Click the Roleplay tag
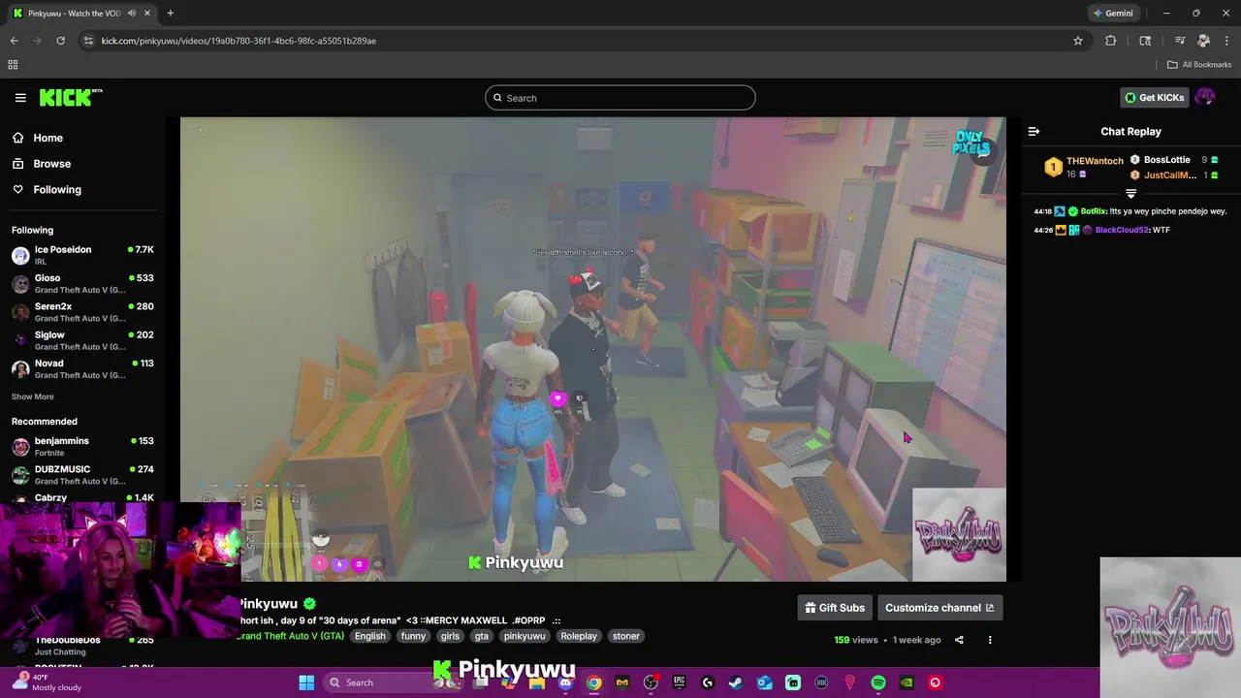1241x698 pixels. coord(579,636)
